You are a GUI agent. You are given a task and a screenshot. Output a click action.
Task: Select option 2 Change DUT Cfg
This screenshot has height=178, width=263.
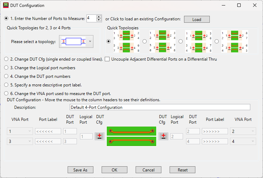pos(7,59)
